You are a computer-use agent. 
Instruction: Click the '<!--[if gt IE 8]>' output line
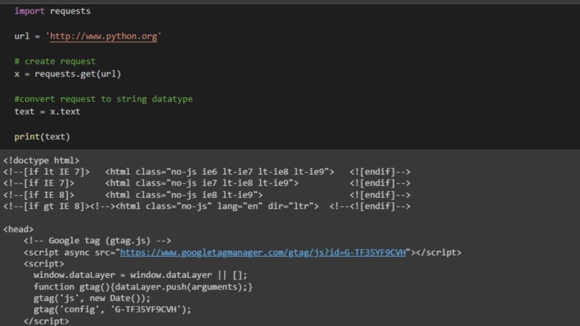click(207, 206)
